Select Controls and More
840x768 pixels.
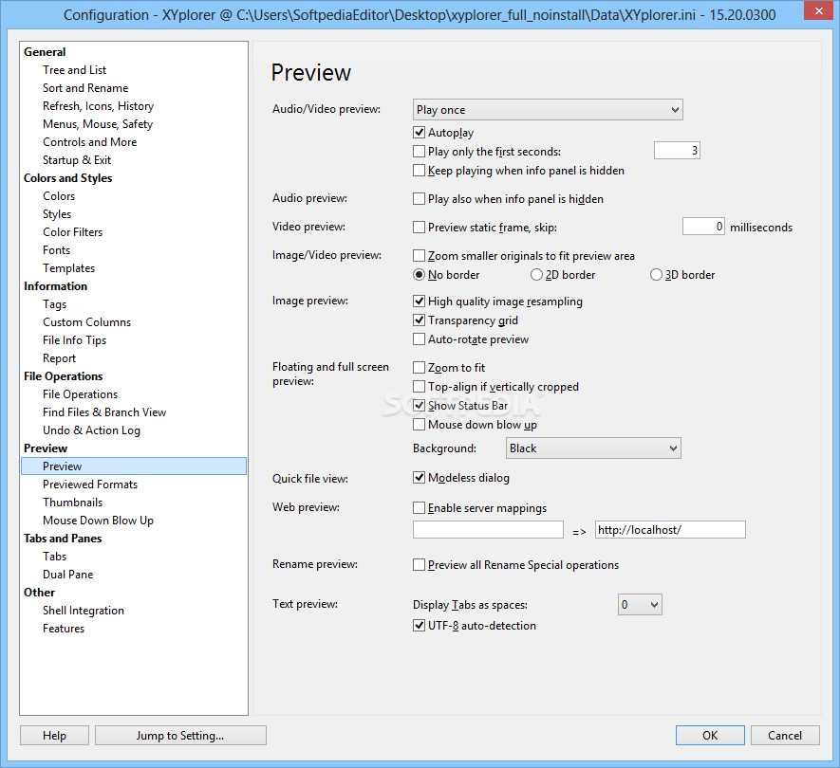coord(89,142)
